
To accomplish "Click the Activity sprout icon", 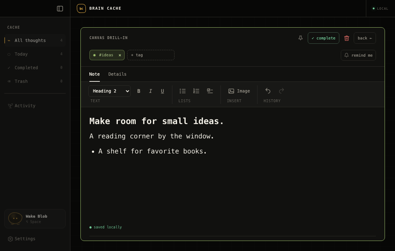I will pyautogui.click(x=10, y=106).
